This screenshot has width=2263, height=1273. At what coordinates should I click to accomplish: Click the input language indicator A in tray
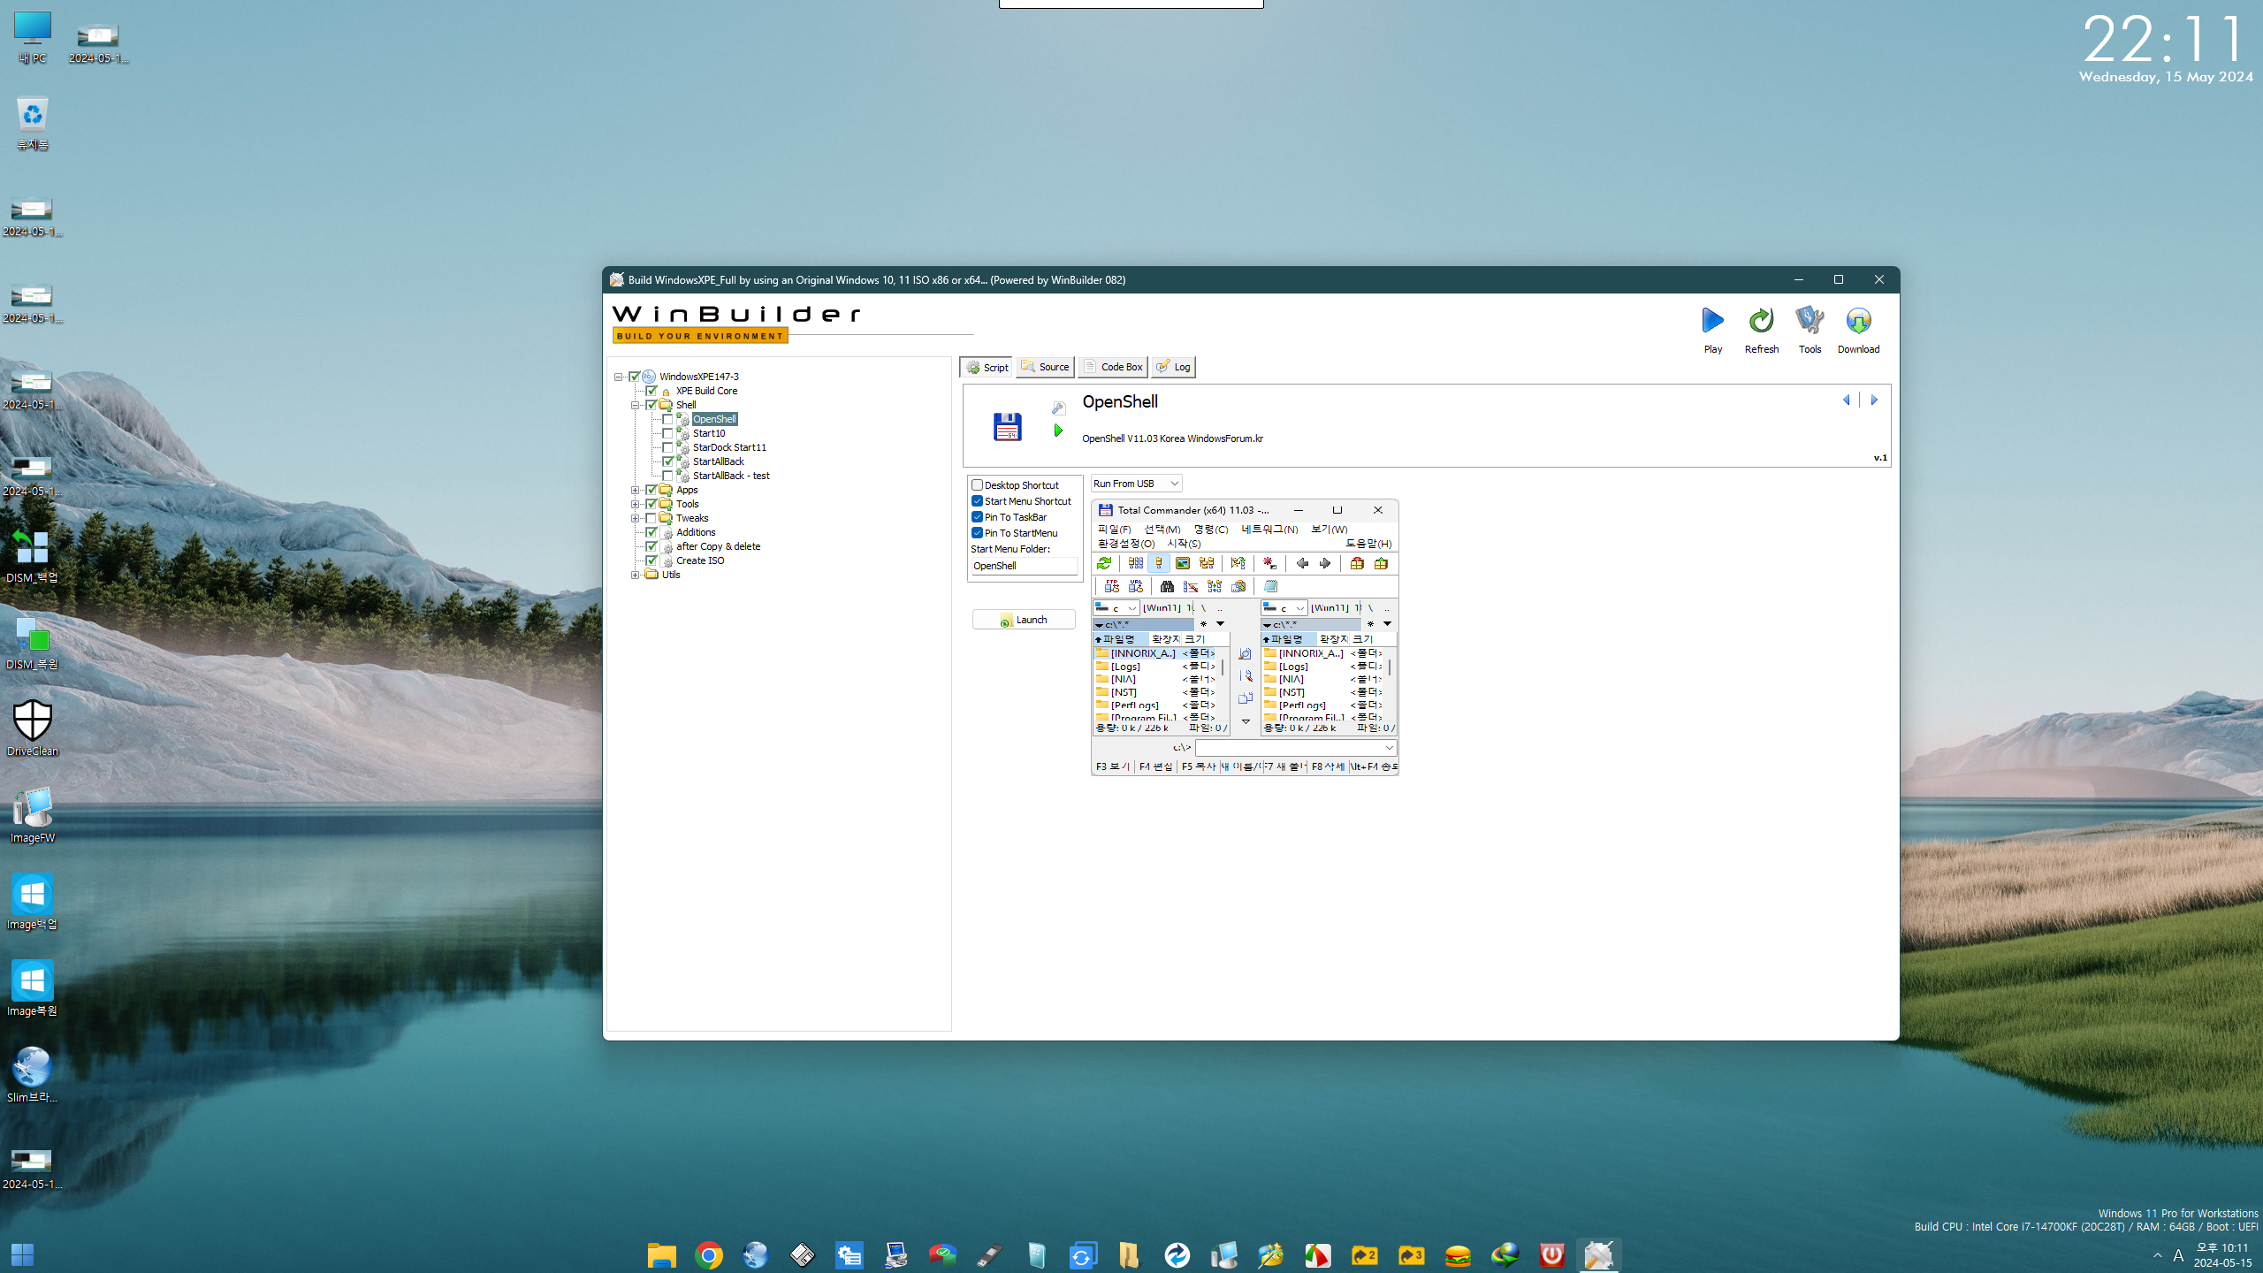(2178, 1255)
